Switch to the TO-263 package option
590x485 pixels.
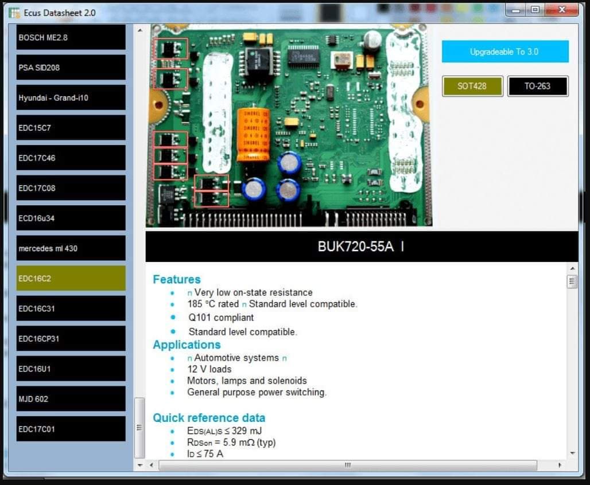[538, 86]
